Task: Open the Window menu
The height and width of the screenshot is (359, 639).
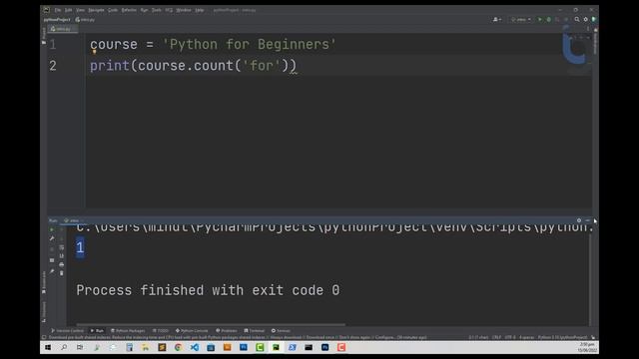Action: click(x=184, y=10)
